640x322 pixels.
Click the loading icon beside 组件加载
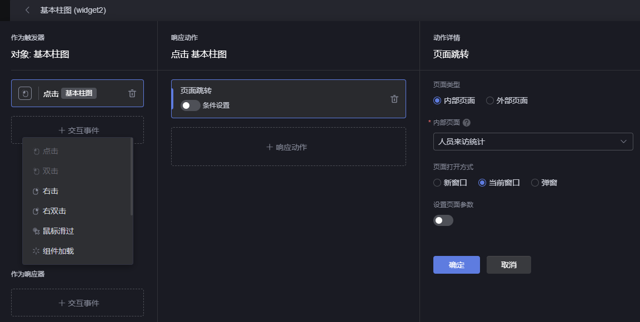[36, 251]
